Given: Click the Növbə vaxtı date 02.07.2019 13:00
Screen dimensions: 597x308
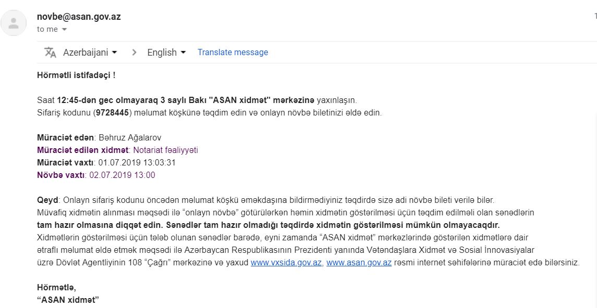Looking at the screenshot, I should click(122, 175).
